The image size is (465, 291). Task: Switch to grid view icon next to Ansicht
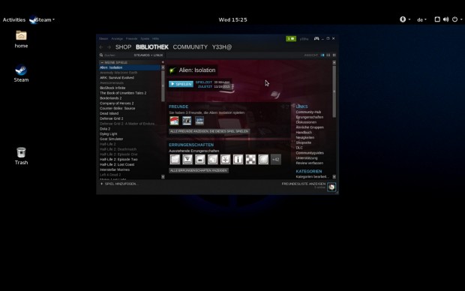point(334,55)
